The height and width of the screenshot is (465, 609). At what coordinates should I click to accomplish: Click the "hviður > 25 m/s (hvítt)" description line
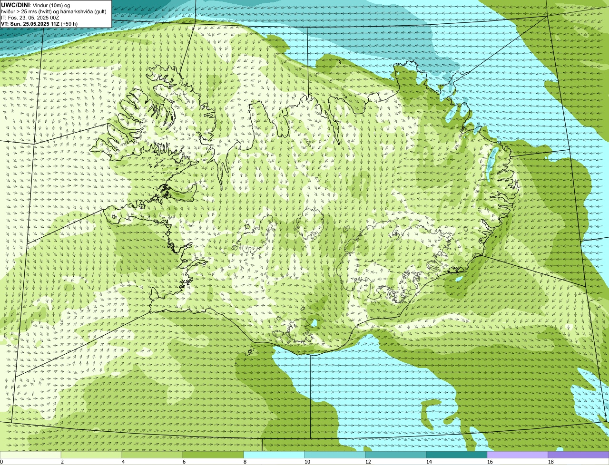[53, 11]
